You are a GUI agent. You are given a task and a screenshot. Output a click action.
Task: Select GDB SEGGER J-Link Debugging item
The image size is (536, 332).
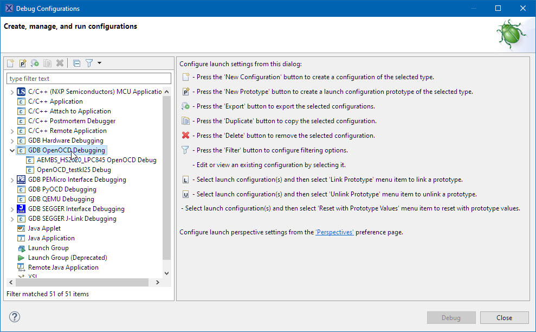(x=72, y=219)
